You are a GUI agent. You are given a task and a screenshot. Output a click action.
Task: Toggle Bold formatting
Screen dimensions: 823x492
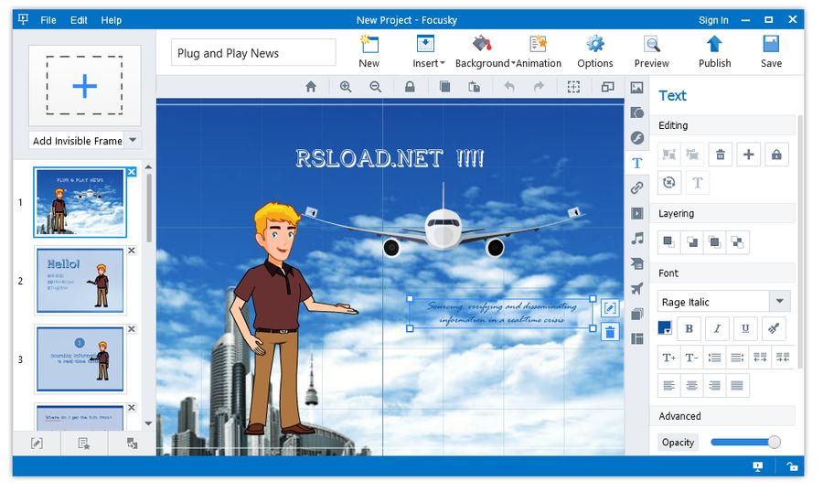(689, 328)
